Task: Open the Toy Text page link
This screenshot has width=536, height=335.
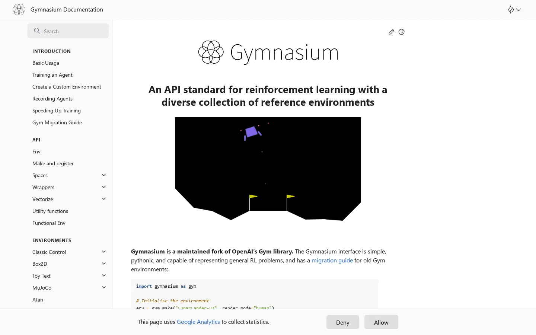Action: pyautogui.click(x=41, y=276)
